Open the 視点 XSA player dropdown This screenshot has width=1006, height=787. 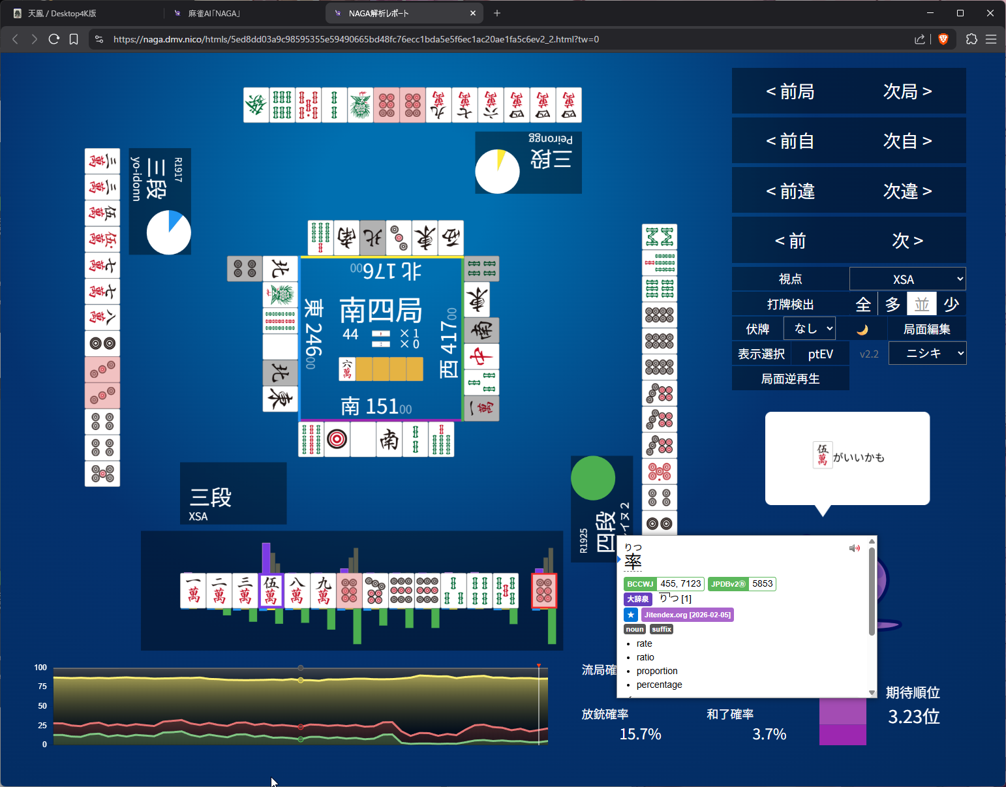(907, 279)
